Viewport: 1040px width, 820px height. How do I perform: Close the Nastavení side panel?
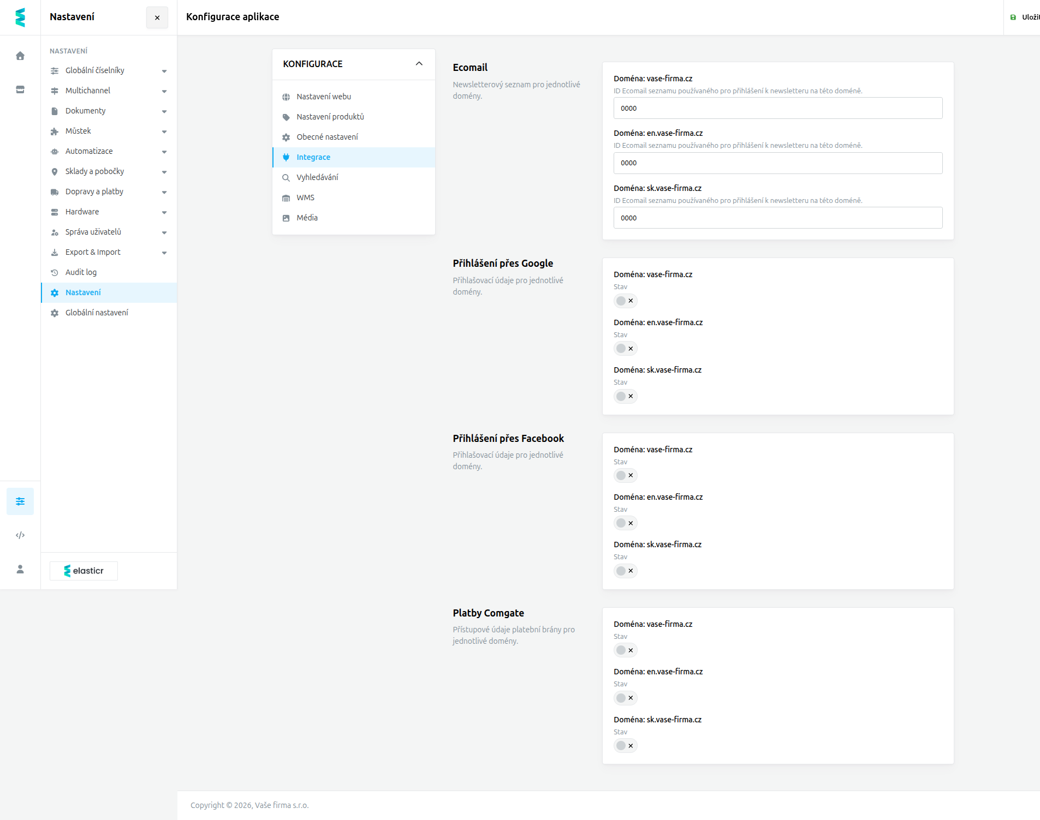coord(157,17)
